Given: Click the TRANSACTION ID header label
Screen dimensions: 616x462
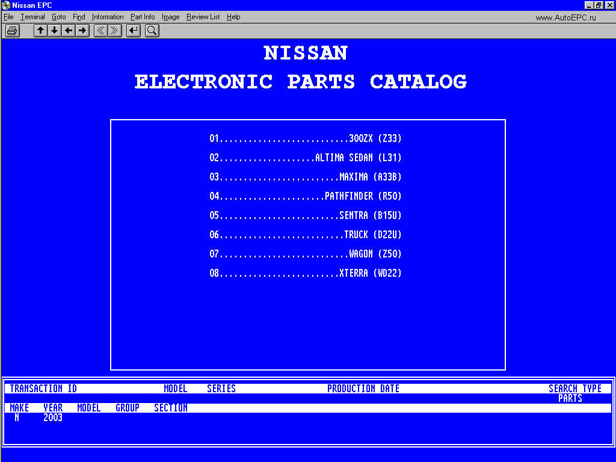Looking at the screenshot, I should (x=43, y=389).
